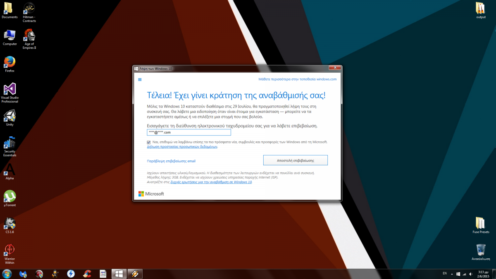Open the red shielded taskbar app
Viewport: 496px width, 279px height.
[x=39, y=274]
